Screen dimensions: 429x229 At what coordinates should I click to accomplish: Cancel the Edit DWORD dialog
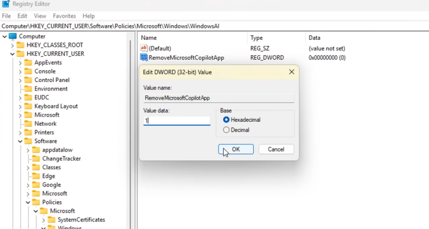click(x=276, y=149)
